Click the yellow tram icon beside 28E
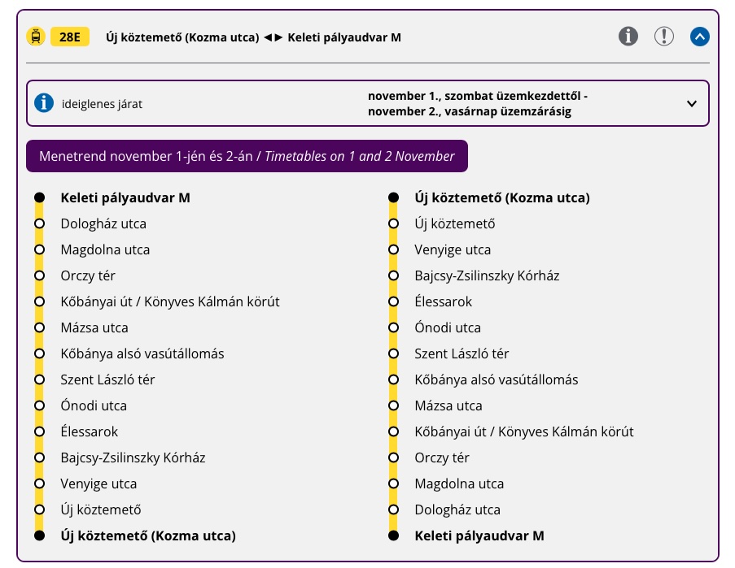 click(36, 37)
